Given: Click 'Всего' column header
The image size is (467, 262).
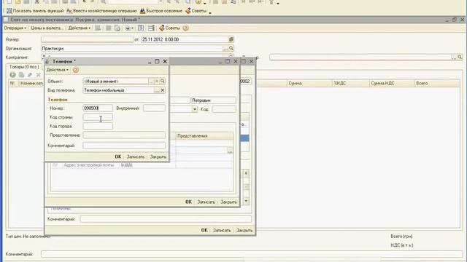Looking at the screenshot, I should click(437, 83).
